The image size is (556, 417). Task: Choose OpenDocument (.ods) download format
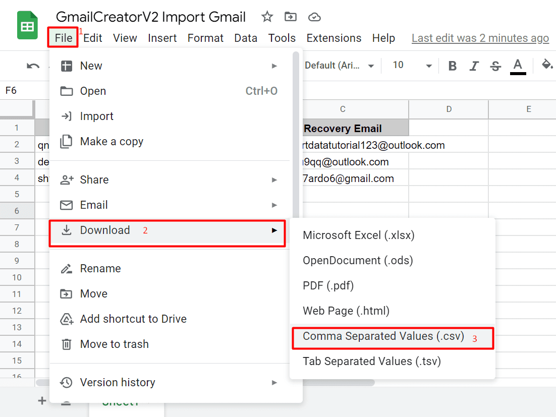392,260
